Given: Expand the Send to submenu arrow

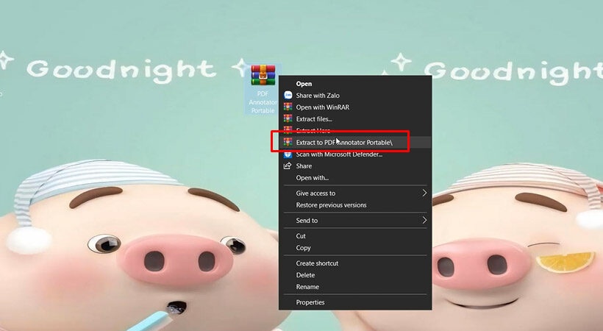Looking at the screenshot, I should (x=424, y=221).
